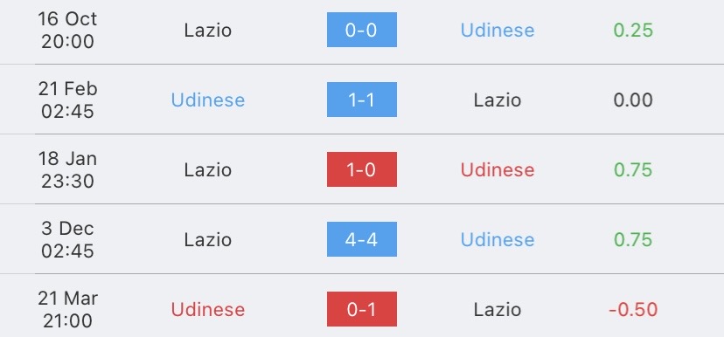Select red Udinese home team on 21 Mar
724x337 pixels.
click(x=208, y=309)
